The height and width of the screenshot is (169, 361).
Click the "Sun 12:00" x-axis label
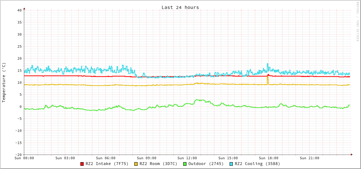(x=187, y=158)
